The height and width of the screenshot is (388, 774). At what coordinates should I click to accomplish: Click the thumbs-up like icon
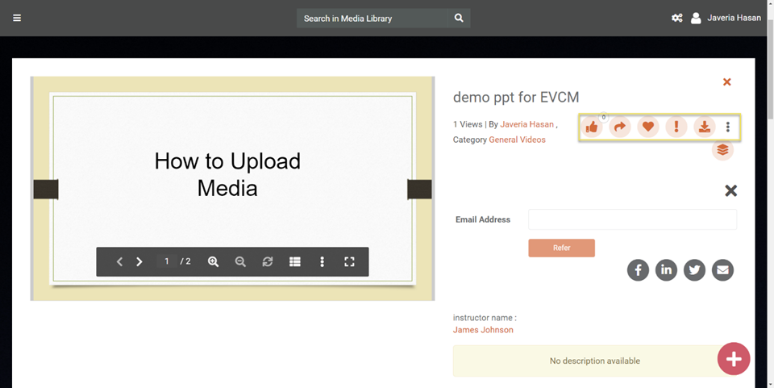(592, 127)
